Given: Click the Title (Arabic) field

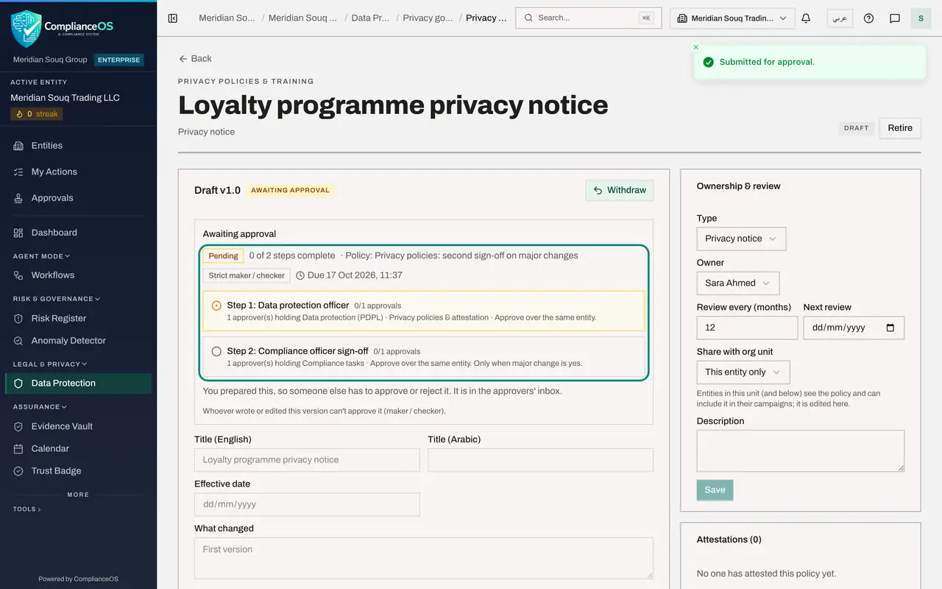Looking at the screenshot, I should click(540, 460).
